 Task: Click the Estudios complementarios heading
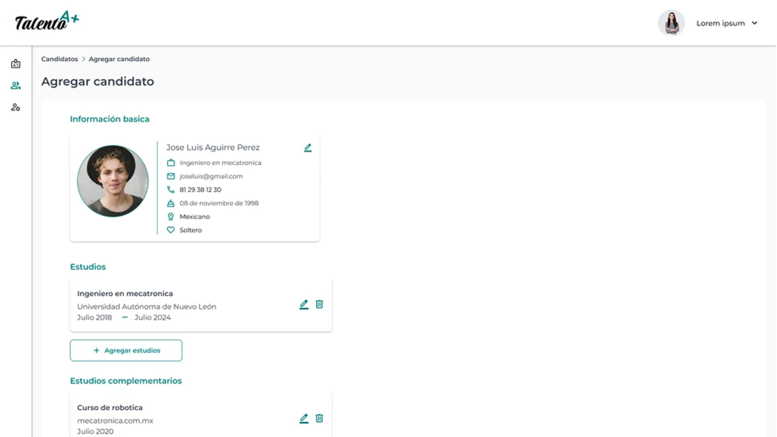(126, 381)
